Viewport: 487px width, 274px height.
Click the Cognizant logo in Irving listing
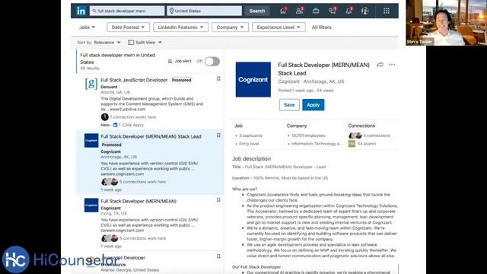point(91,205)
